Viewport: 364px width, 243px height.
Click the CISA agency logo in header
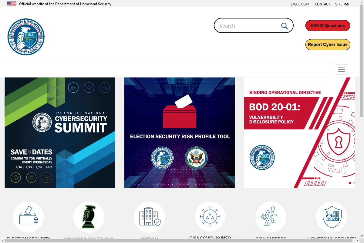[x=26, y=37]
